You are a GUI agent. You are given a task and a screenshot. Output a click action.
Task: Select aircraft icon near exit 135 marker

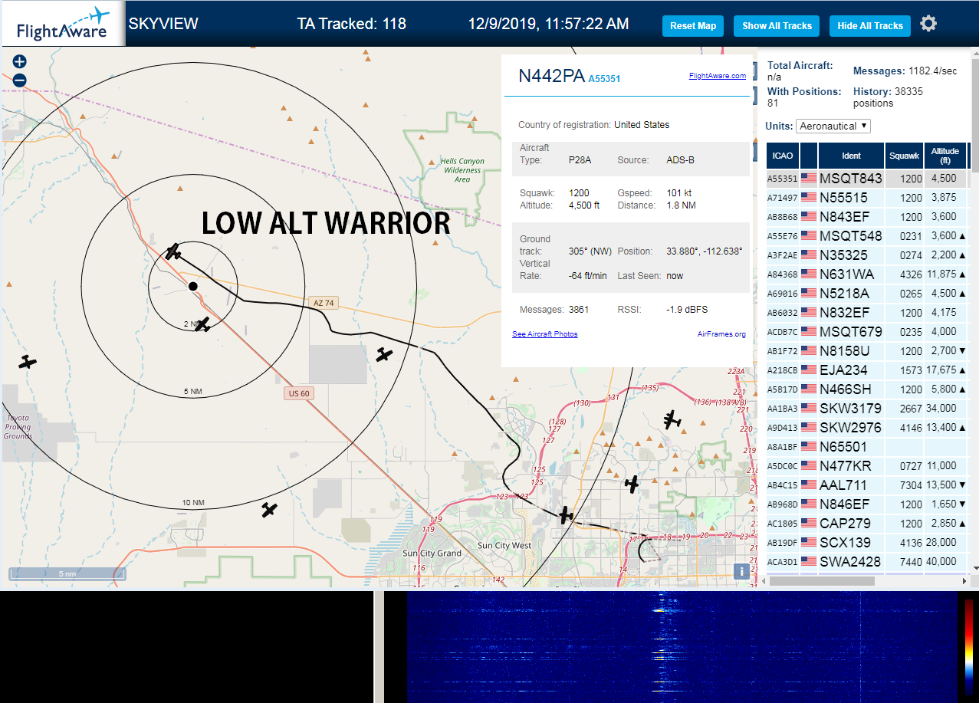[x=672, y=419]
